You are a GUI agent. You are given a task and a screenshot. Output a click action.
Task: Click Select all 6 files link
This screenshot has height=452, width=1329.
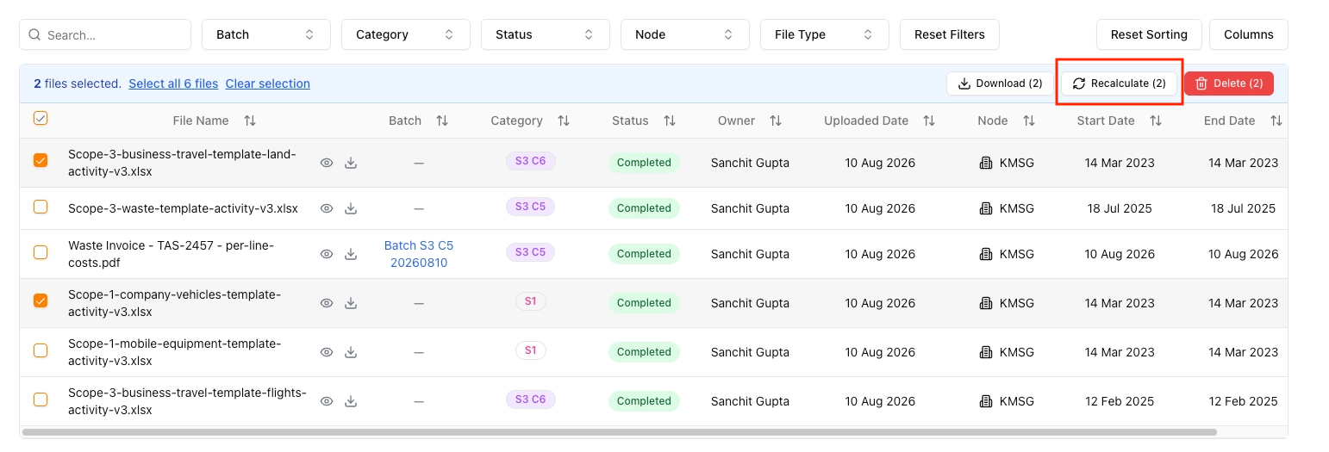[x=173, y=84]
